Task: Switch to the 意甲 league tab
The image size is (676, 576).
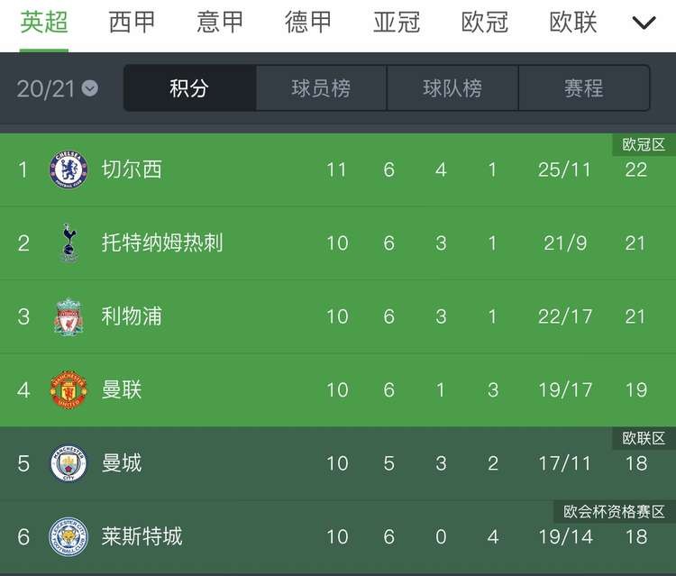Action: [x=221, y=23]
